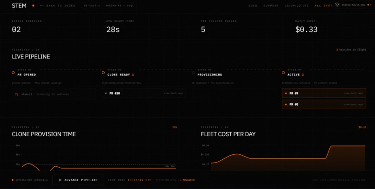Viewport: 375px width, 189px height.
Task: Click the Active stage circle marker
Action: click(x=283, y=73)
